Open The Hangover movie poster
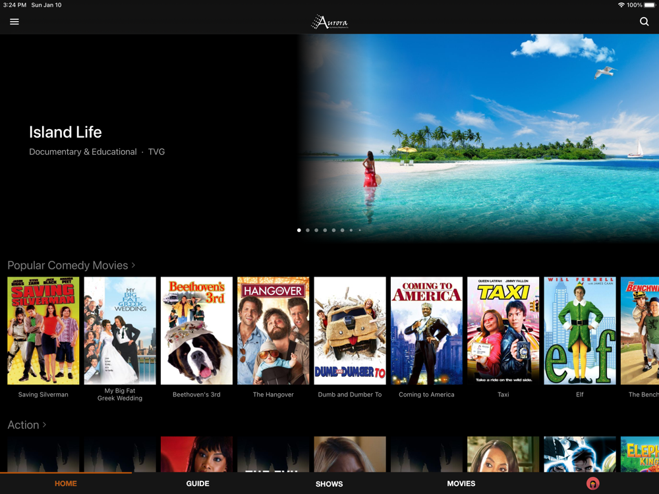This screenshot has width=659, height=494. (273, 331)
